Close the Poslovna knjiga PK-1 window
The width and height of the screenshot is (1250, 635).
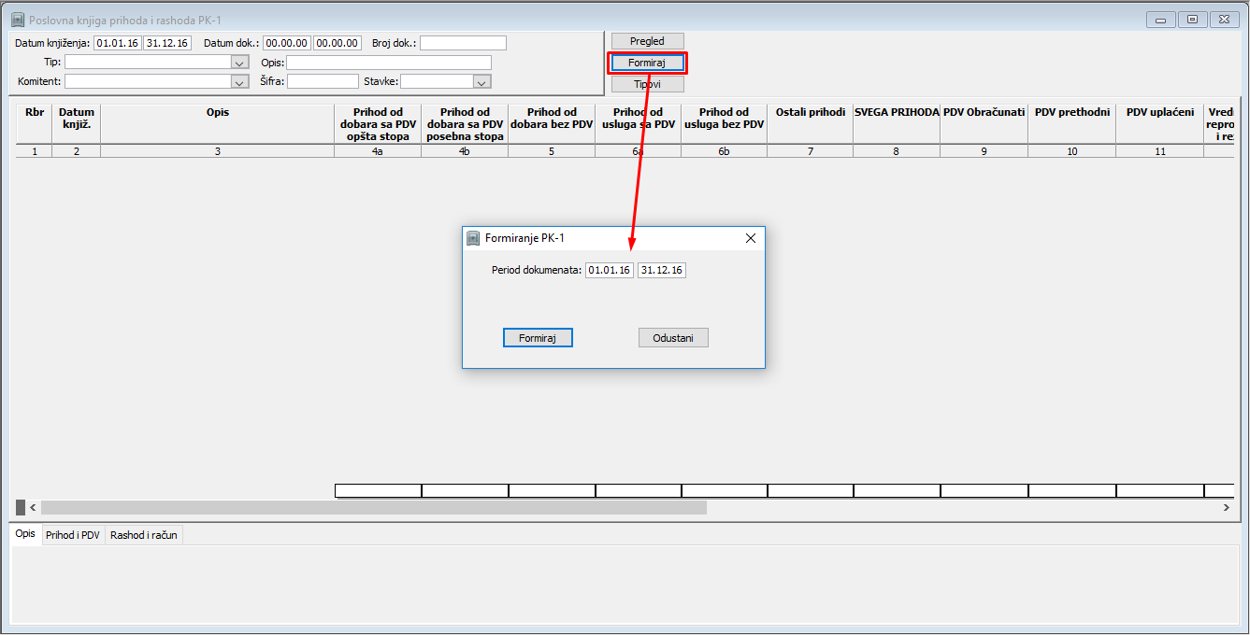(1224, 19)
